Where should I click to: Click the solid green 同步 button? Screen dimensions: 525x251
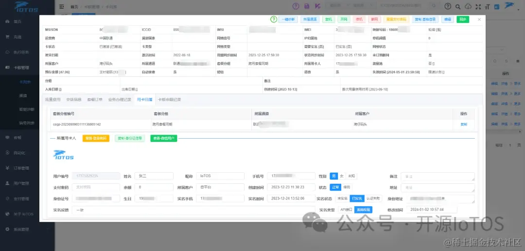point(463,19)
